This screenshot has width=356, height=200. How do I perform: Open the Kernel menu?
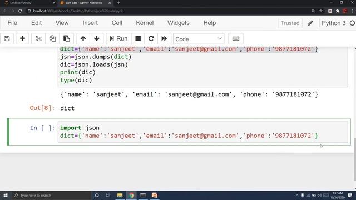pos(145,23)
